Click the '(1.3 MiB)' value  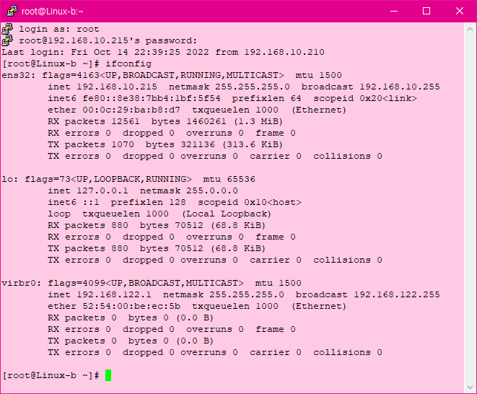(258, 122)
